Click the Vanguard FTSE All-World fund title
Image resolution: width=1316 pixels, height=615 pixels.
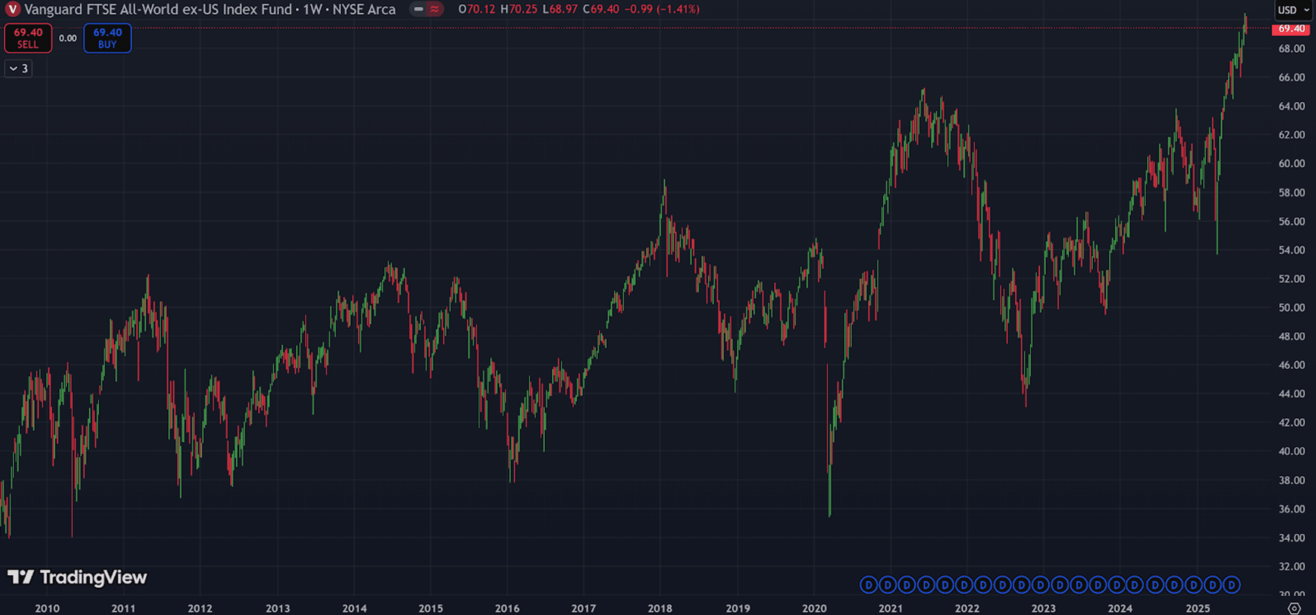(x=158, y=9)
